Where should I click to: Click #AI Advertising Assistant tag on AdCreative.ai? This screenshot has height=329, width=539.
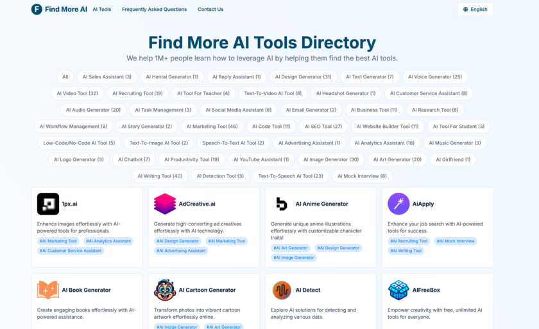point(181,251)
